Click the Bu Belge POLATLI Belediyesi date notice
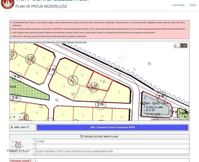199x162 pixels. click(48, 42)
